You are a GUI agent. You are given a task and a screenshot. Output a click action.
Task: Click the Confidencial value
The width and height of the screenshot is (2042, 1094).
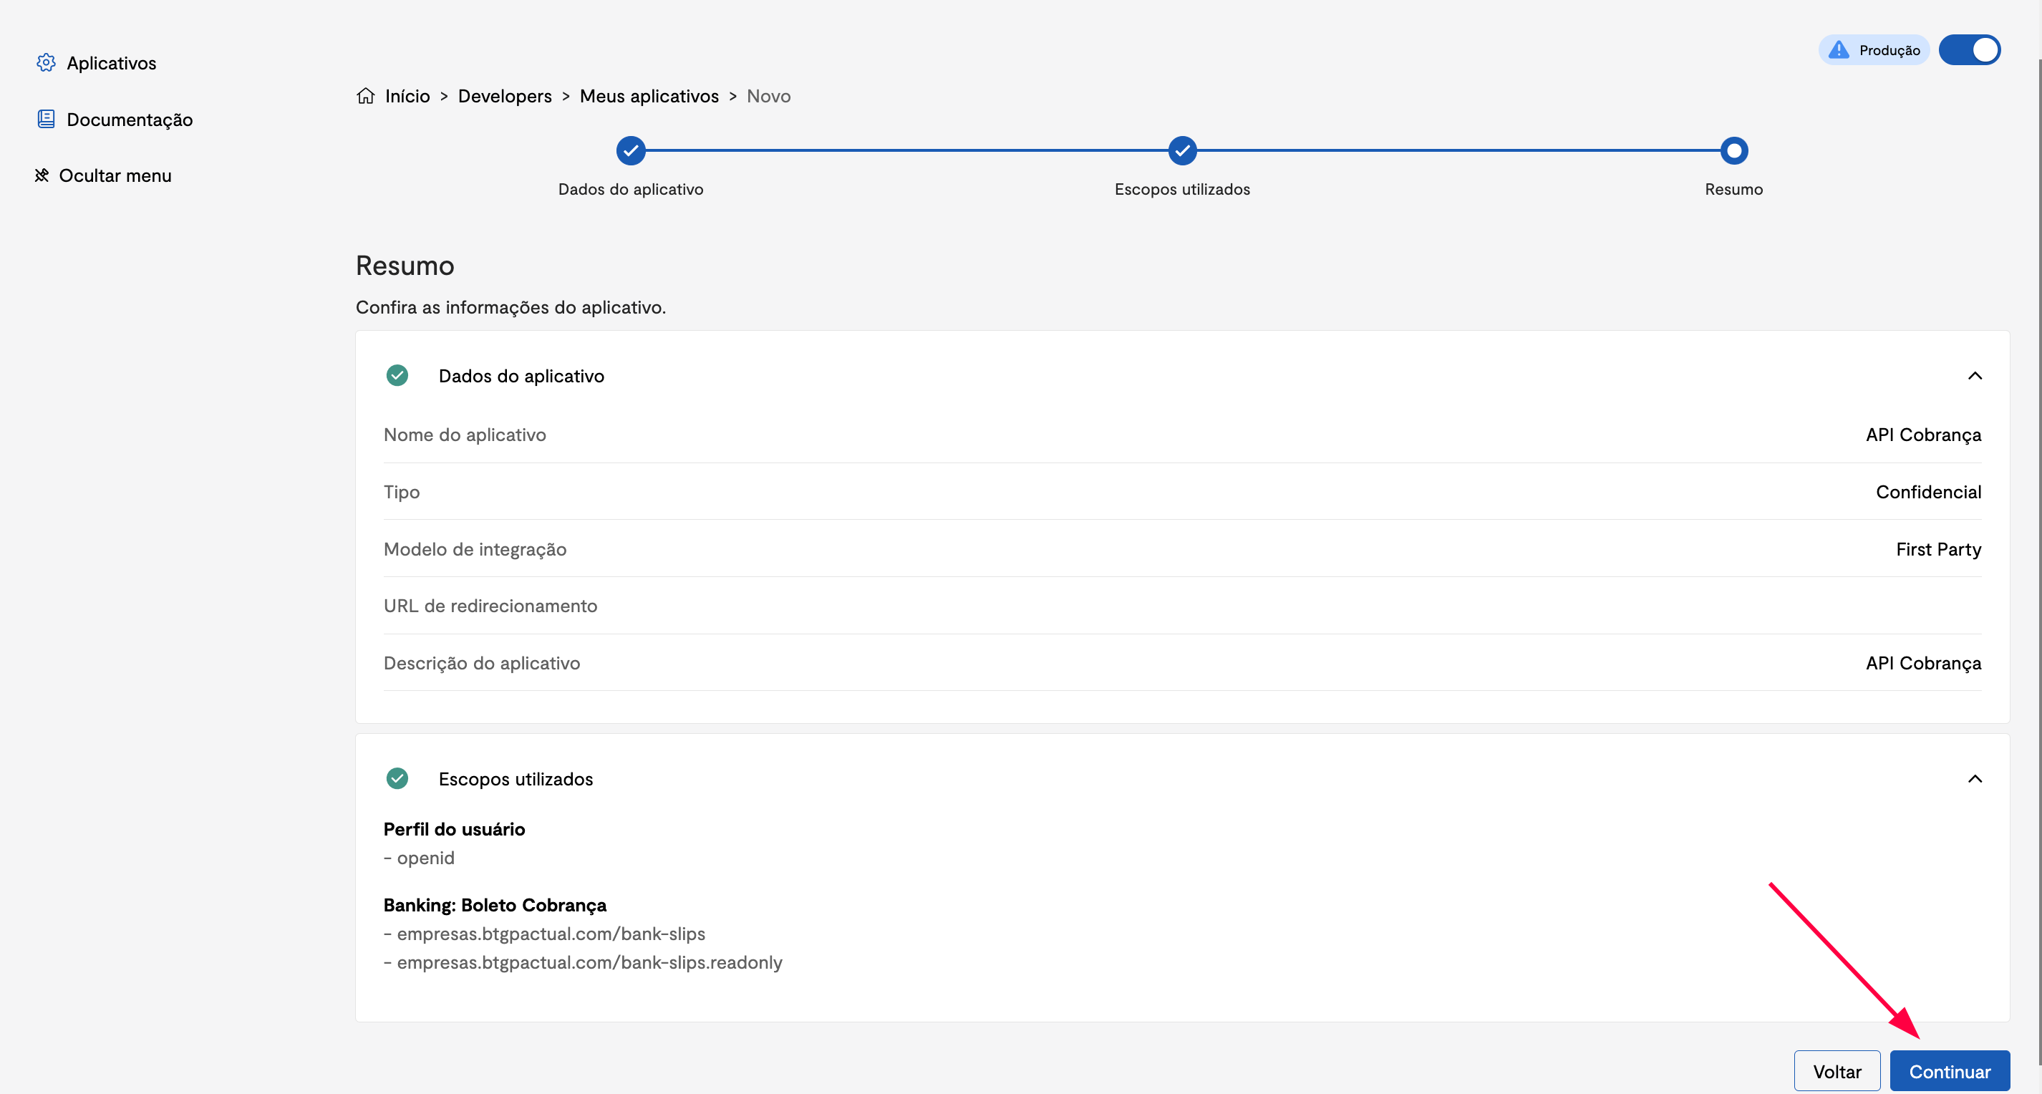[x=1929, y=491]
